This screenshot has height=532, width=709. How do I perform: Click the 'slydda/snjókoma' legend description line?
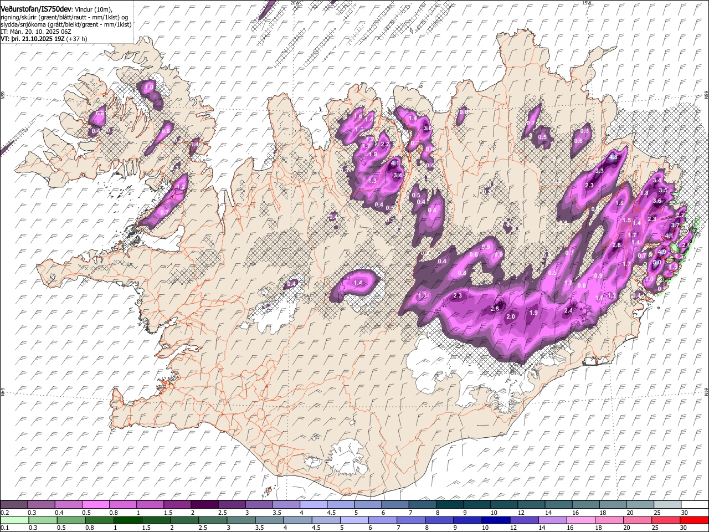click(x=66, y=25)
